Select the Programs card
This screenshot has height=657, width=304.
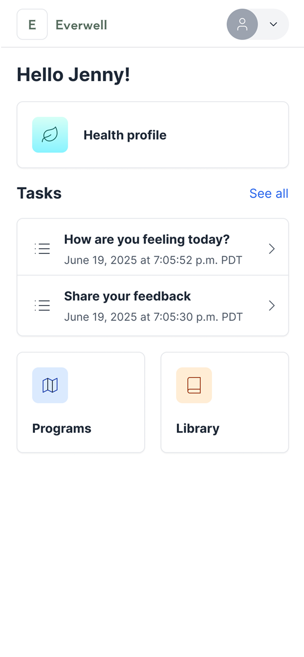pos(81,402)
